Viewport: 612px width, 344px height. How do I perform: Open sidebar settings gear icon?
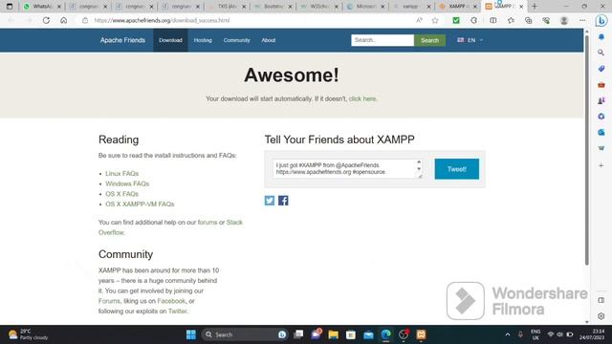pyautogui.click(x=601, y=316)
